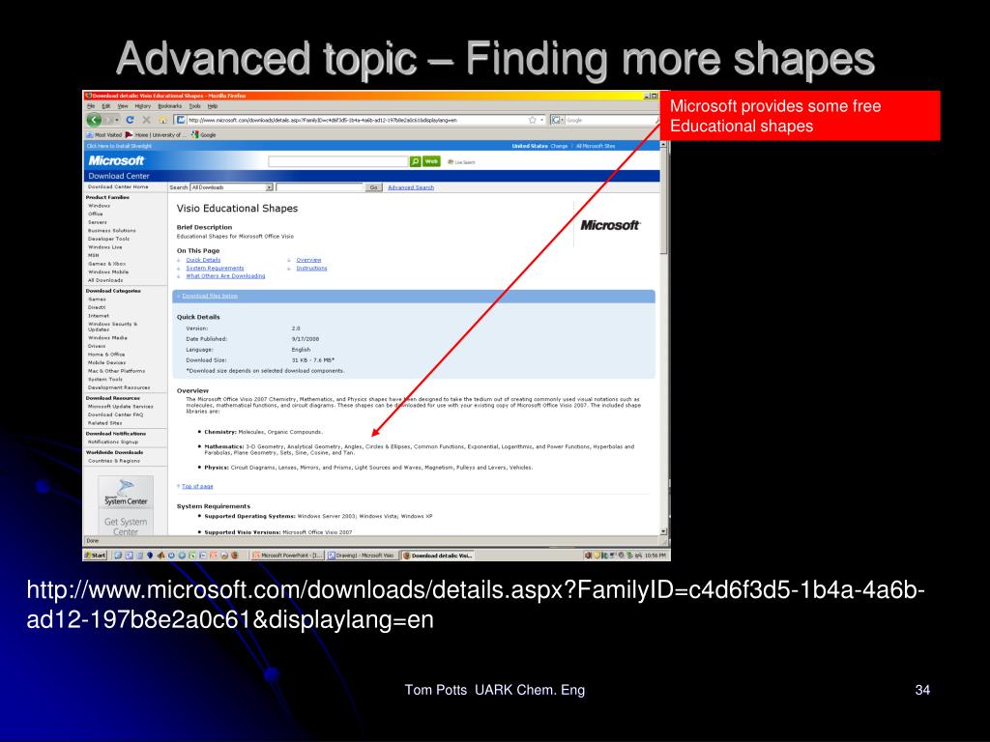990x742 pixels.
Task: Open Download Center Home in sidebar
Action: pyautogui.click(x=118, y=186)
